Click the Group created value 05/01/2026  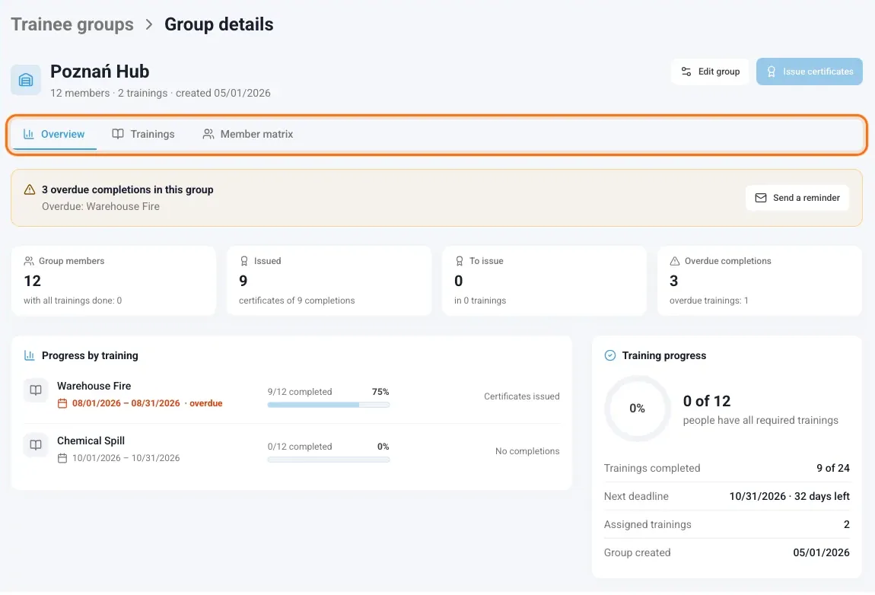click(822, 552)
